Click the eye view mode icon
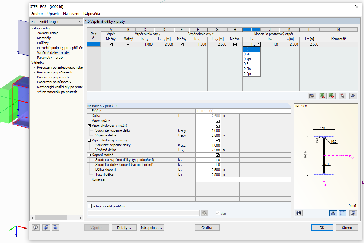Viewport: 364px width, 243px height. click(x=353, y=96)
